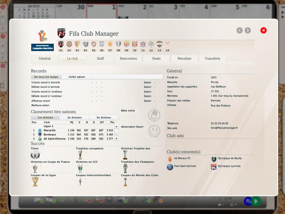Select club crest number 02
The width and height of the screenshot is (285, 214).
tap(69, 44)
